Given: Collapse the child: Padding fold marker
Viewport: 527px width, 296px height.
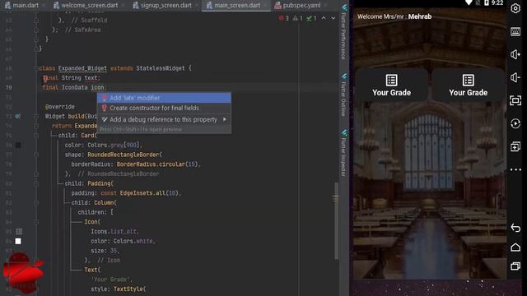Looking at the screenshot, I should pyautogui.click(x=36, y=184).
